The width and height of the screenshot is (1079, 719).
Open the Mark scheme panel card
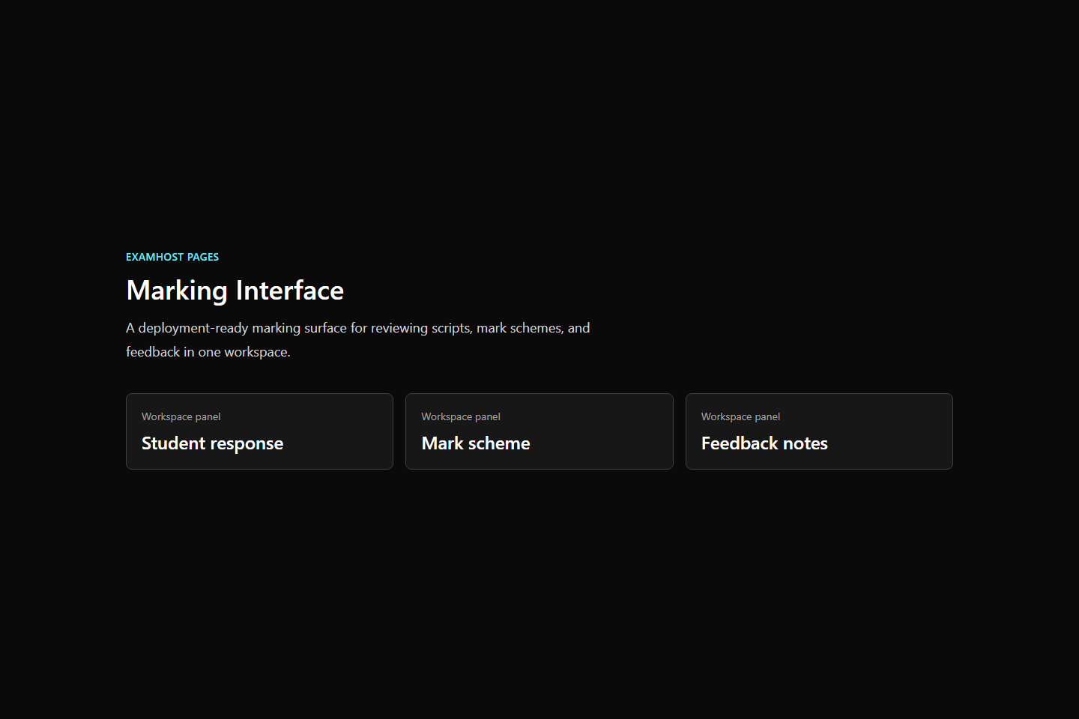coord(539,431)
